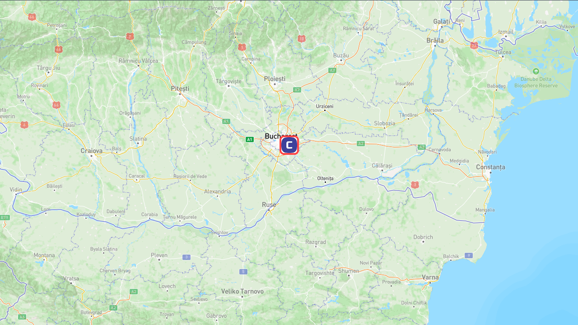The image size is (578, 325).
Task: Click the red route 7 road shield
Action: [130, 37]
